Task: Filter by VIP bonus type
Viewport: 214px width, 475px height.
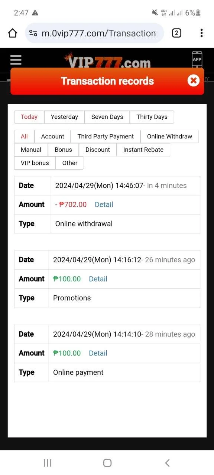Action: tap(35, 163)
